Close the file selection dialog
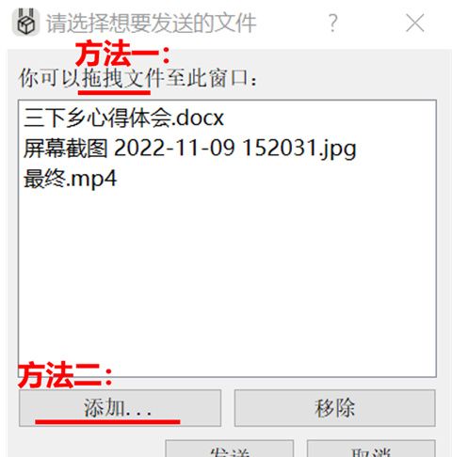452x457 pixels. click(x=415, y=23)
